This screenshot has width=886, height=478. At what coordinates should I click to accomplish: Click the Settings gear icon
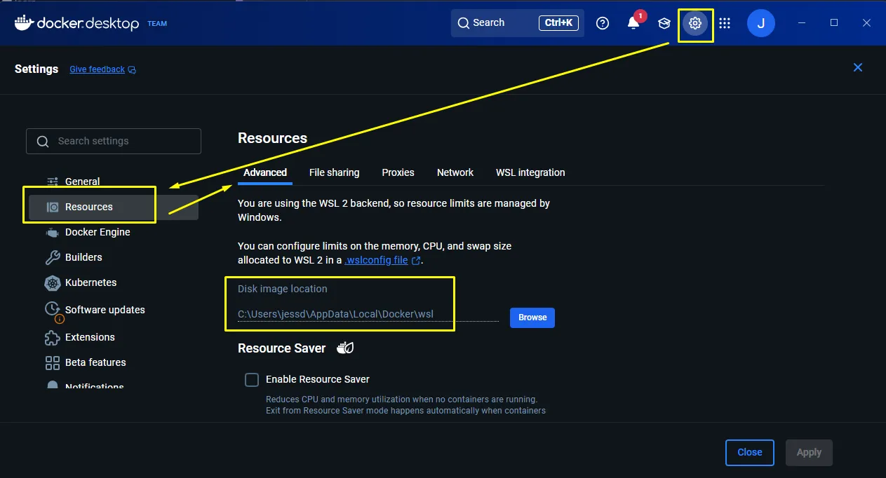tap(694, 23)
